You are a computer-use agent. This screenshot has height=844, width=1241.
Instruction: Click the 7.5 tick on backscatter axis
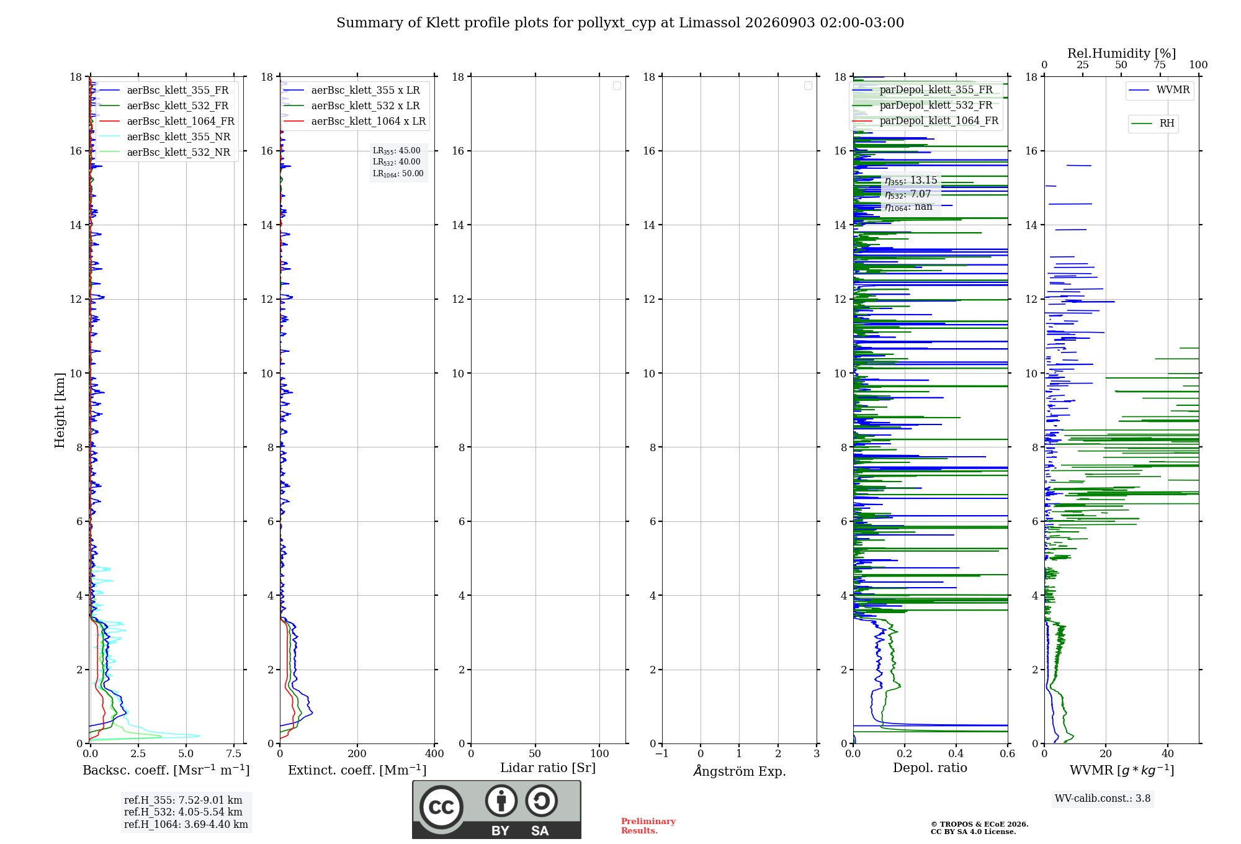pos(234,753)
